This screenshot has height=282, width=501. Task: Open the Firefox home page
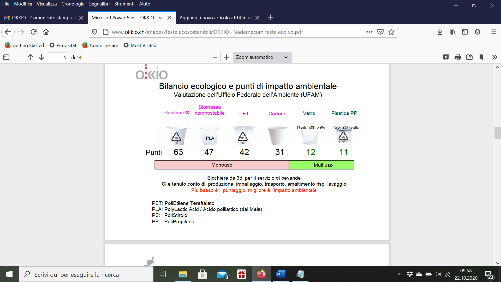[x=46, y=32]
